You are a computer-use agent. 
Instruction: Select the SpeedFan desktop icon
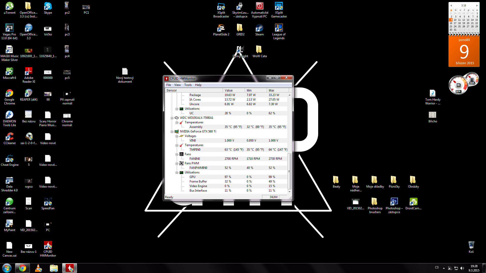(x=48, y=203)
